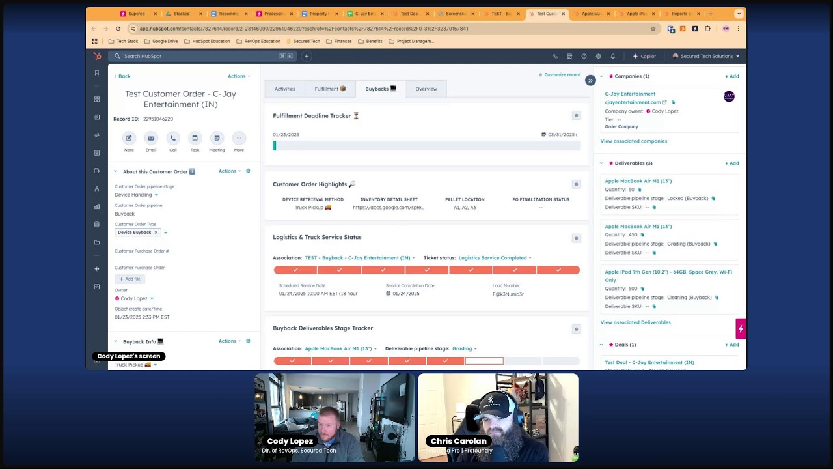Click the Buyback Deliverables Stage Tracker settings icon
This screenshot has width=833, height=469.
pos(576,329)
